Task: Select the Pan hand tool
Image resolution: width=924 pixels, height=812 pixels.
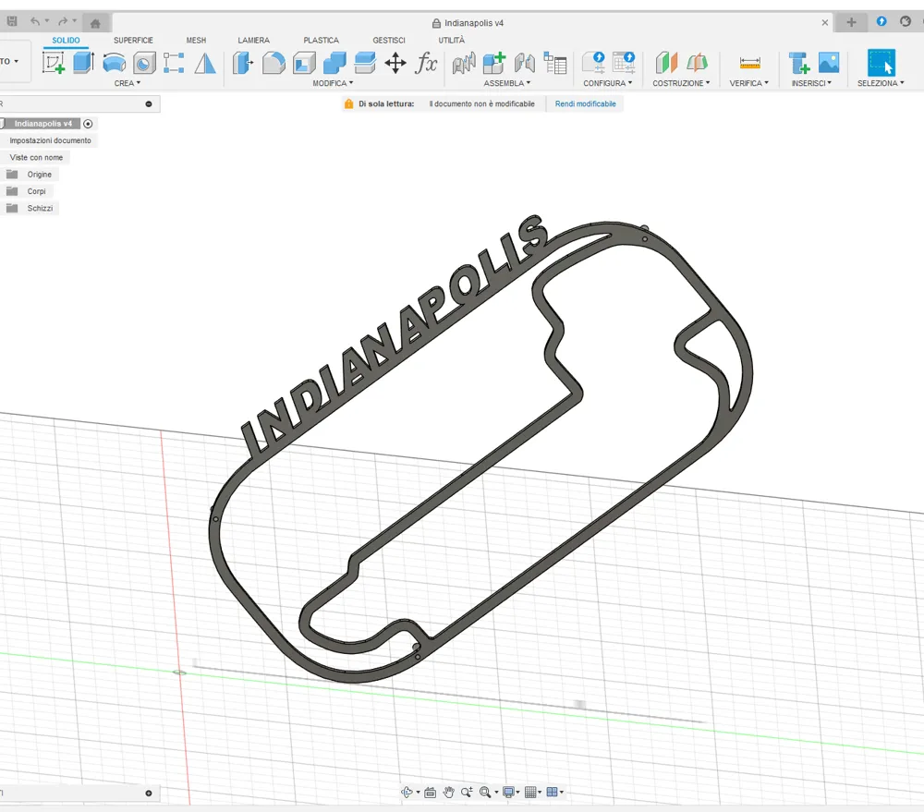Action: (448, 792)
